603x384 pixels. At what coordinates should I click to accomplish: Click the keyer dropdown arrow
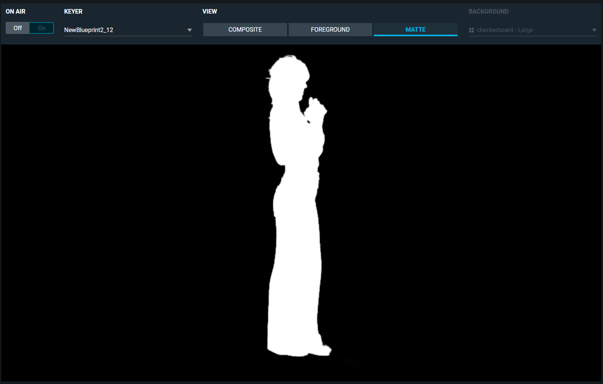tap(189, 30)
